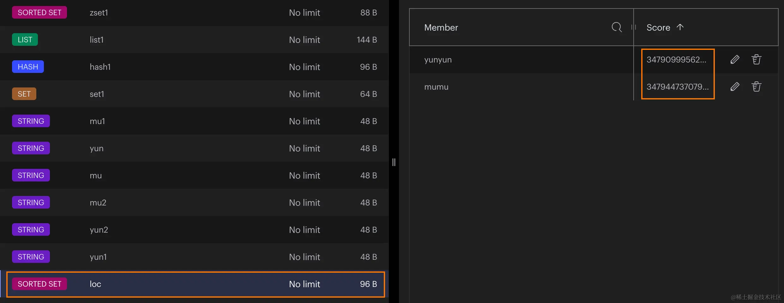
Task: Click the Score column header
Action: pyautogui.click(x=658, y=27)
